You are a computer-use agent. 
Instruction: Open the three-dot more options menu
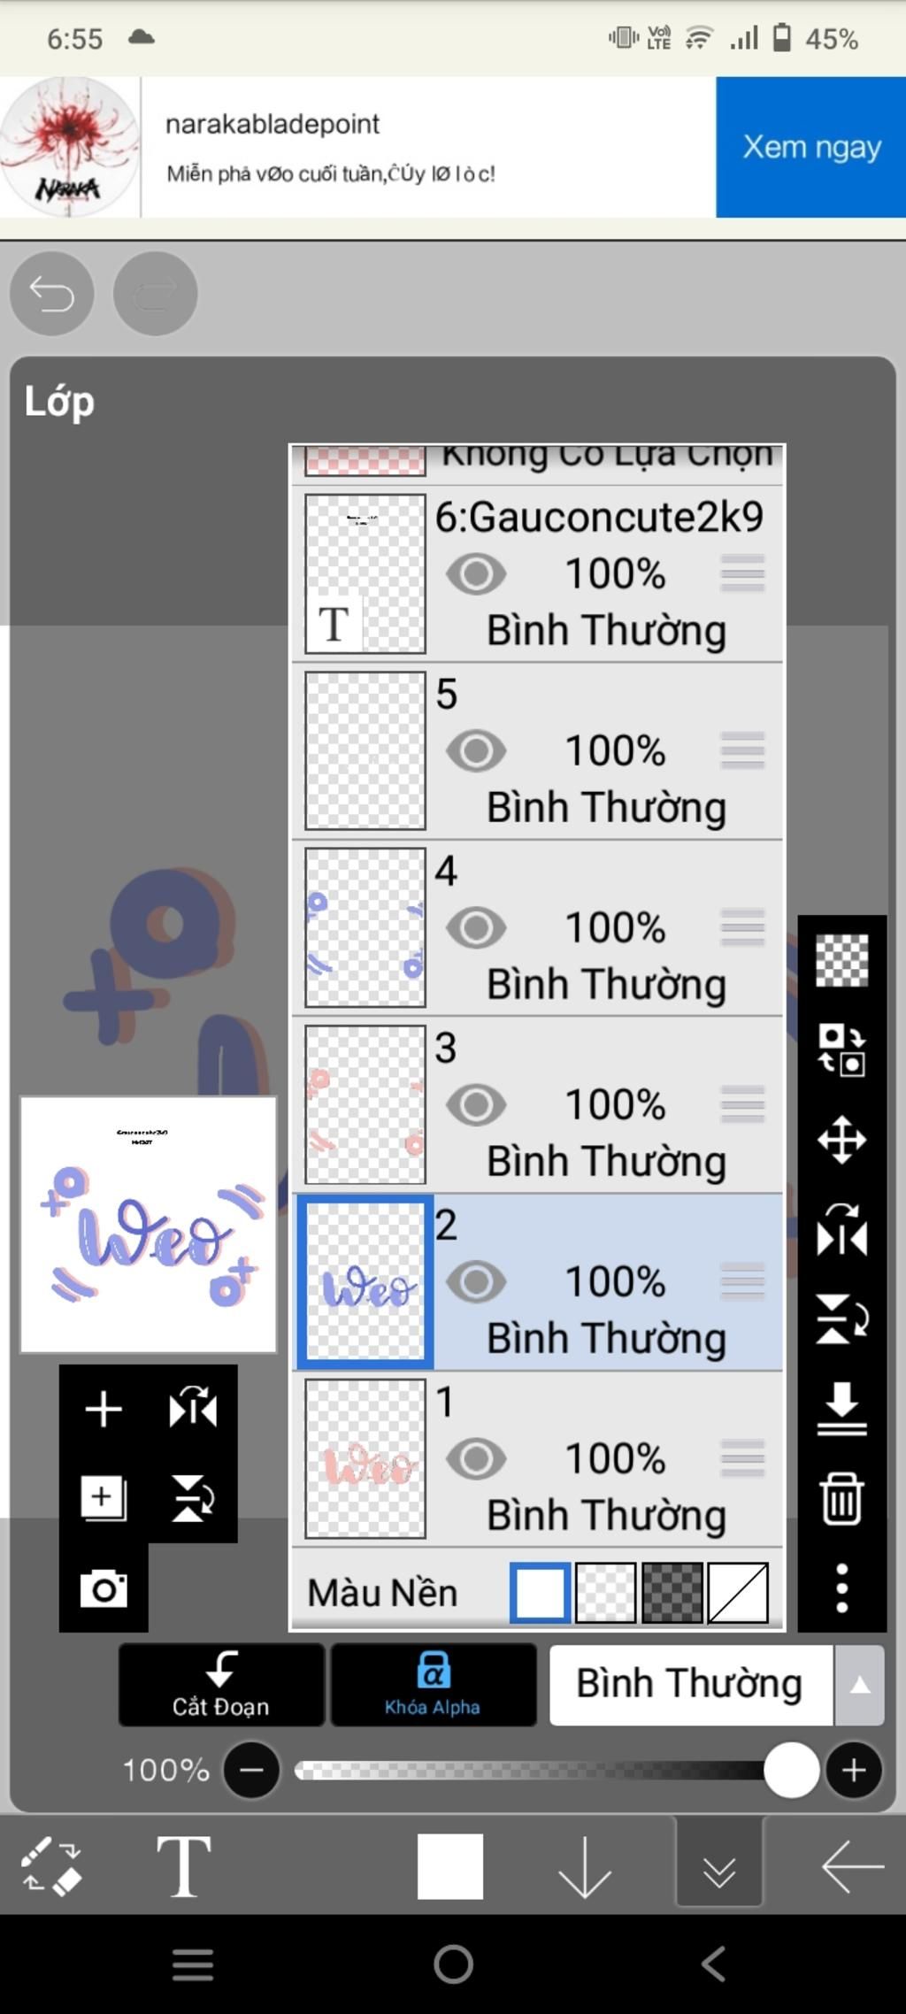pyautogui.click(x=841, y=1587)
